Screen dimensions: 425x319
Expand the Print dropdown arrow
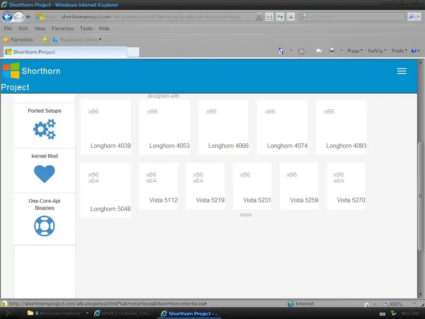[x=342, y=50]
